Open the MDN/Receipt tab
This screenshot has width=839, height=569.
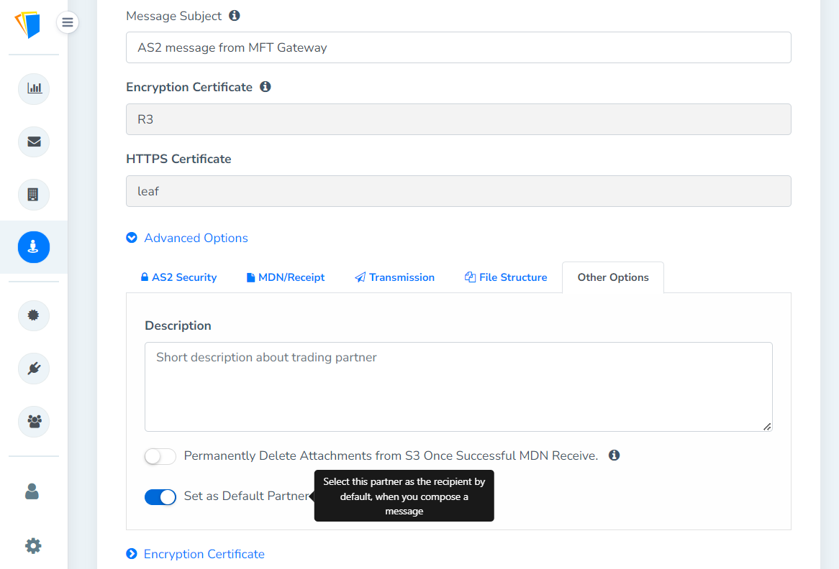[x=285, y=277]
